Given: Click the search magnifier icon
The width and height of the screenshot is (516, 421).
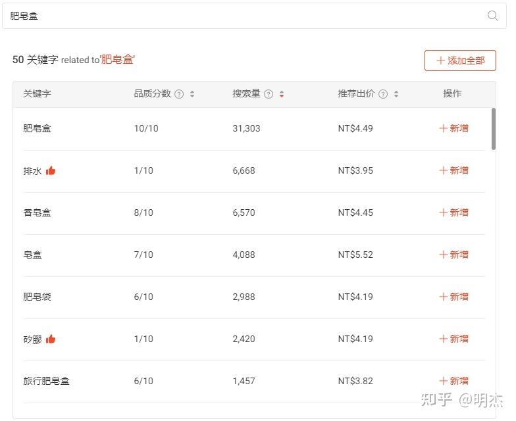Looking at the screenshot, I should click(x=492, y=16).
